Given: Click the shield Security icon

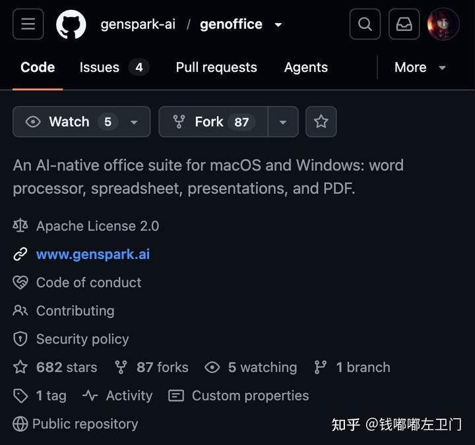Looking at the screenshot, I should tap(20, 339).
